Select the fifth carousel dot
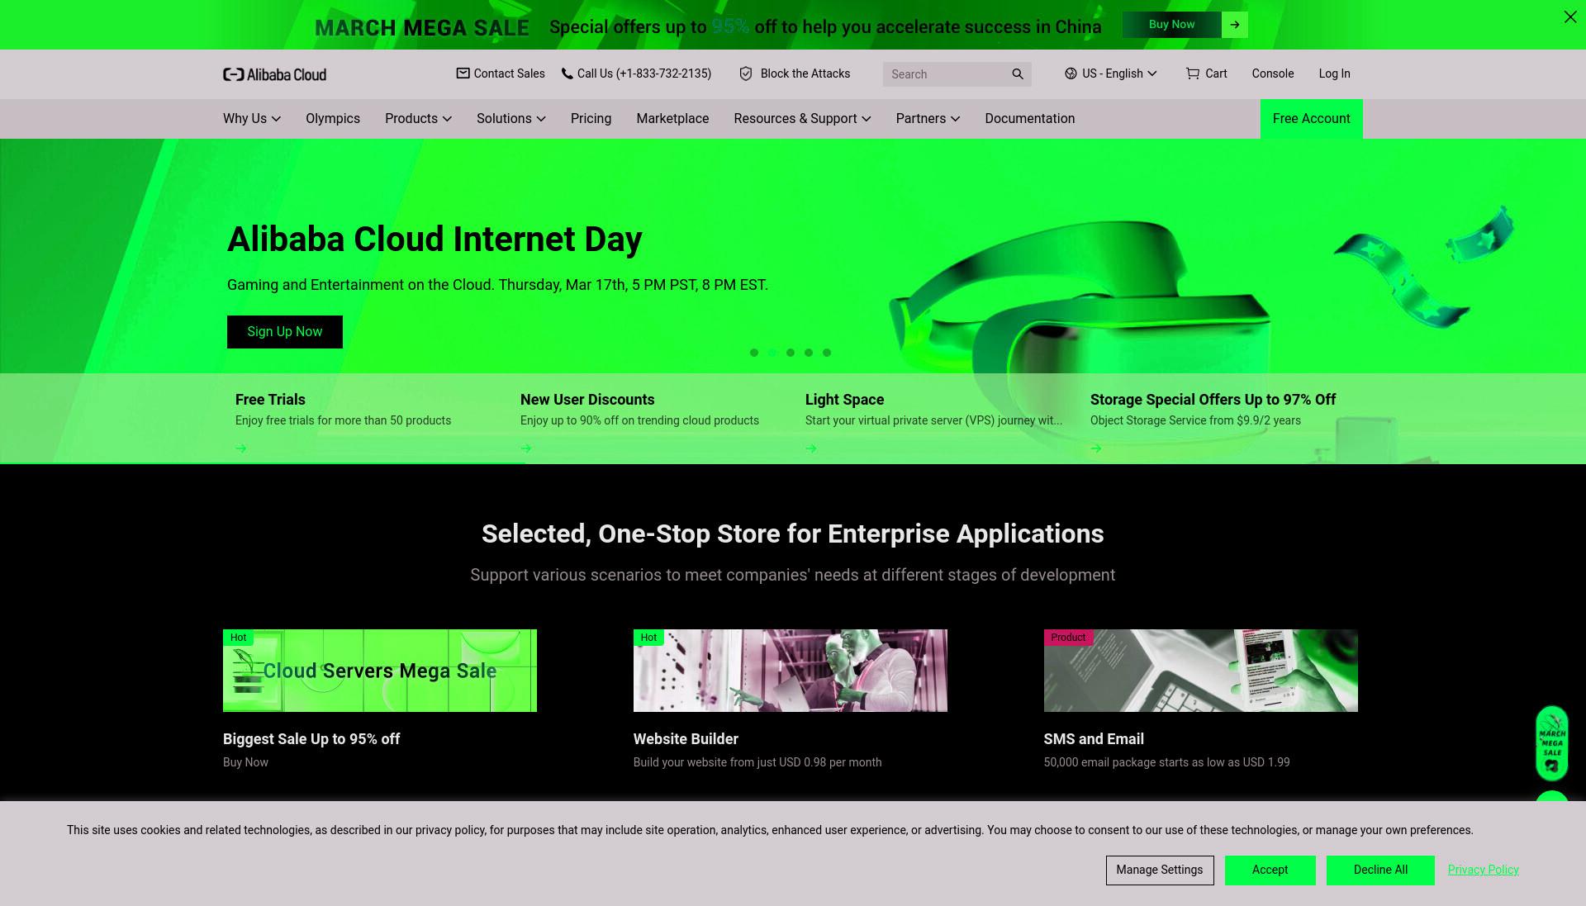The image size is (1586, 906). [826, 353]
